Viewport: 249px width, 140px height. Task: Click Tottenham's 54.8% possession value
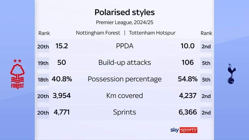[x=187, y=79]
